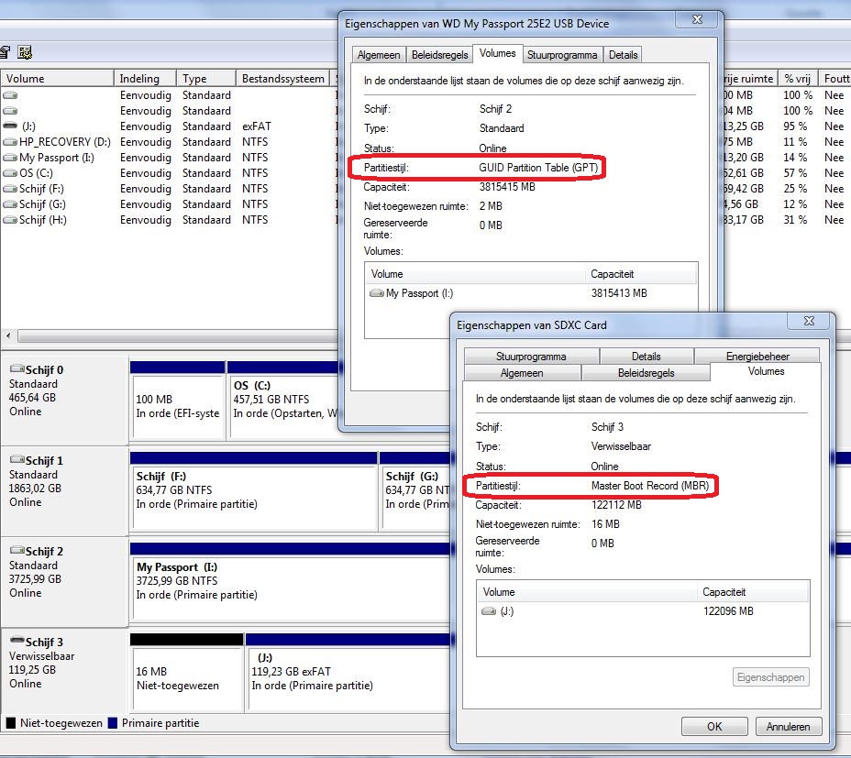The image size is (851, 758).
Task: Open the Beleidsregels tab in SDXC dialog
Action: pyautogui.click(x=646, y=373)
